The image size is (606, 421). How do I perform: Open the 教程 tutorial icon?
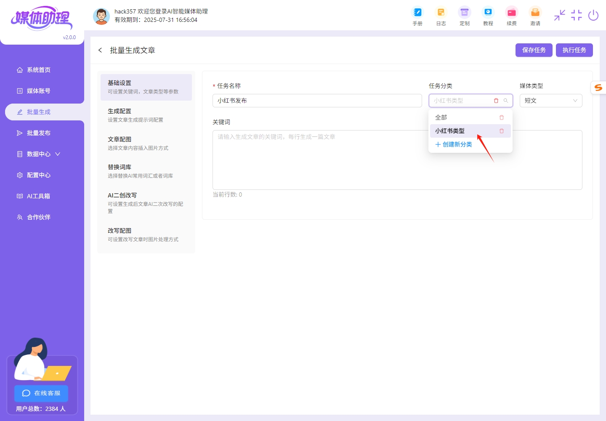(x=488, y=16)
